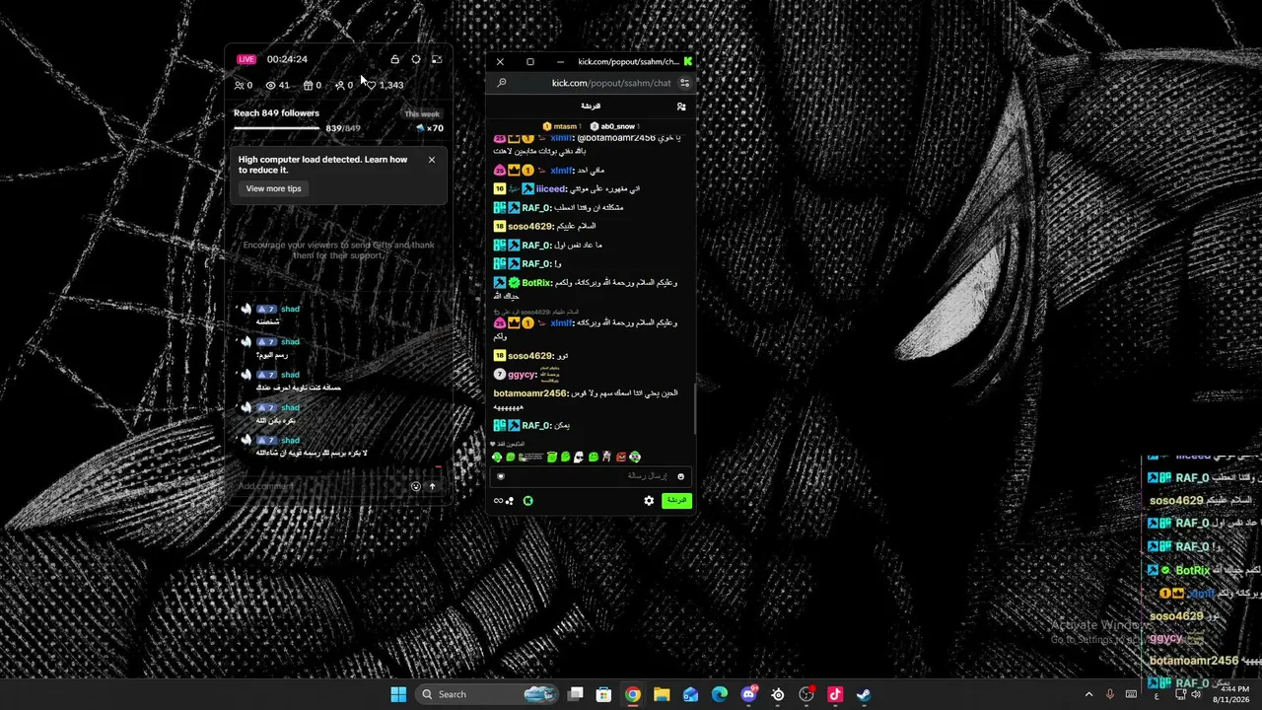Open site settings icon in Kick address bar
The height and width of the screenshot is (710, 1262).
(685, 83)
